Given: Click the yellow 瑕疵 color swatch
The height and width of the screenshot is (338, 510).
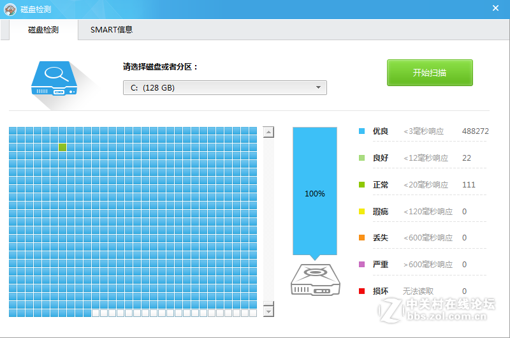Looking at the screenshot, I should (x=361, y=212).
